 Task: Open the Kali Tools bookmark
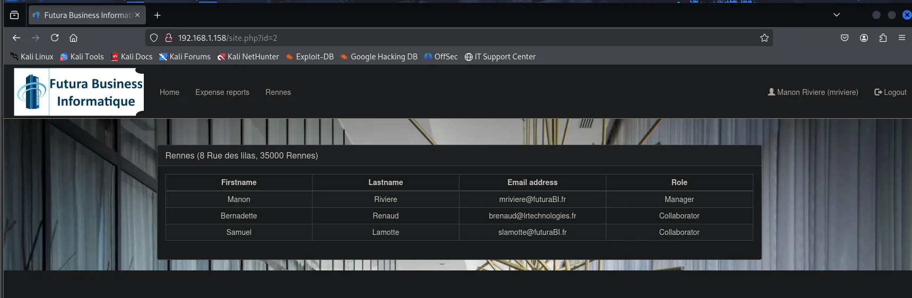pos(82,57)
